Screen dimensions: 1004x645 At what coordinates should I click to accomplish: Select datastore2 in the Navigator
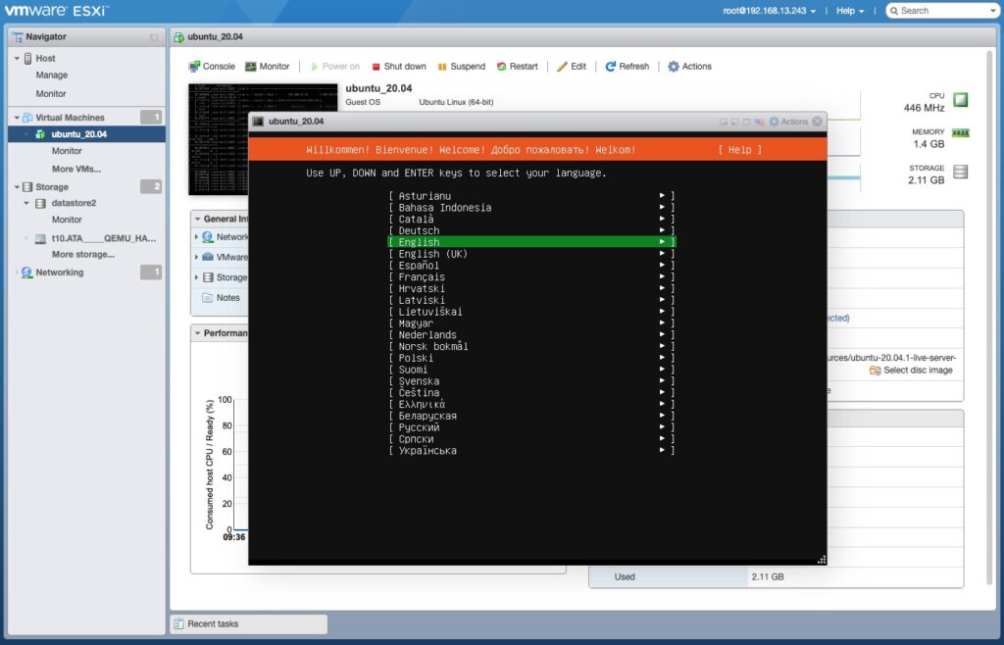[74, 203]
